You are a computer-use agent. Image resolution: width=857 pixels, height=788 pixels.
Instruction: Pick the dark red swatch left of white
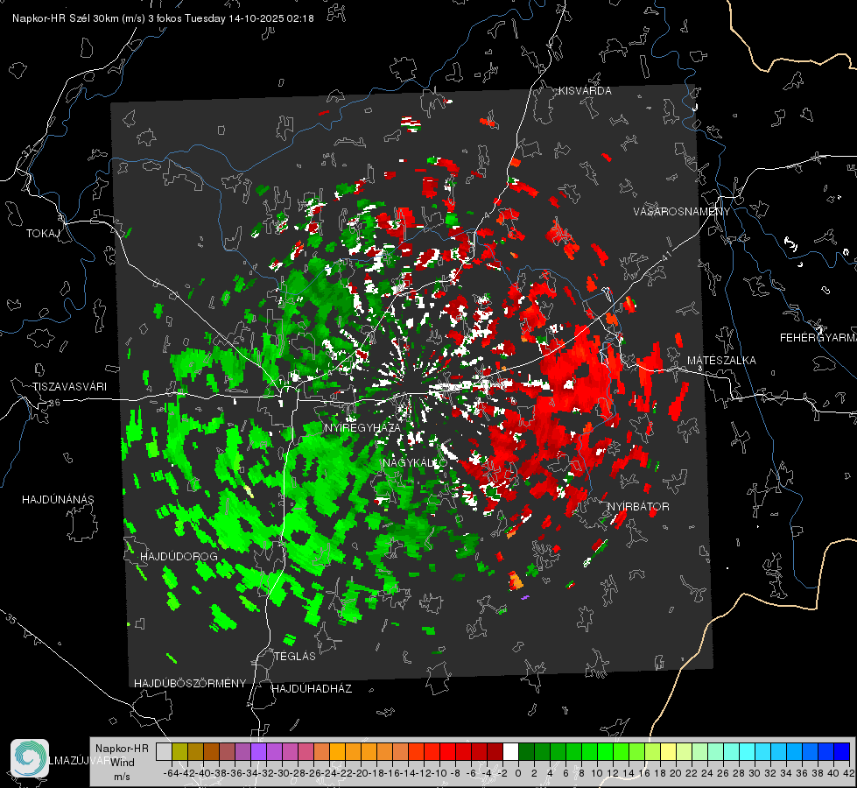point(495,751)
